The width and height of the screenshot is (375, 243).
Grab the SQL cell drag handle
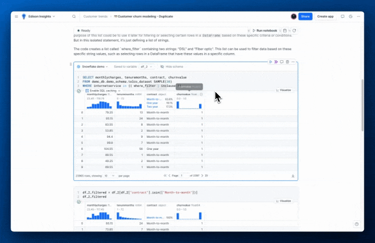point(70,64)
